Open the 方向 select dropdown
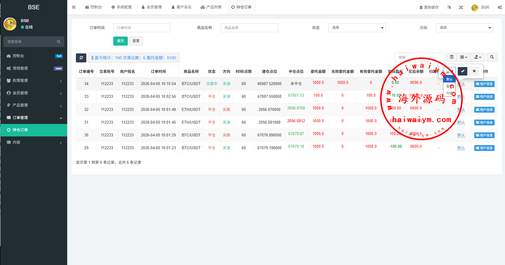 tap(464, 28)
